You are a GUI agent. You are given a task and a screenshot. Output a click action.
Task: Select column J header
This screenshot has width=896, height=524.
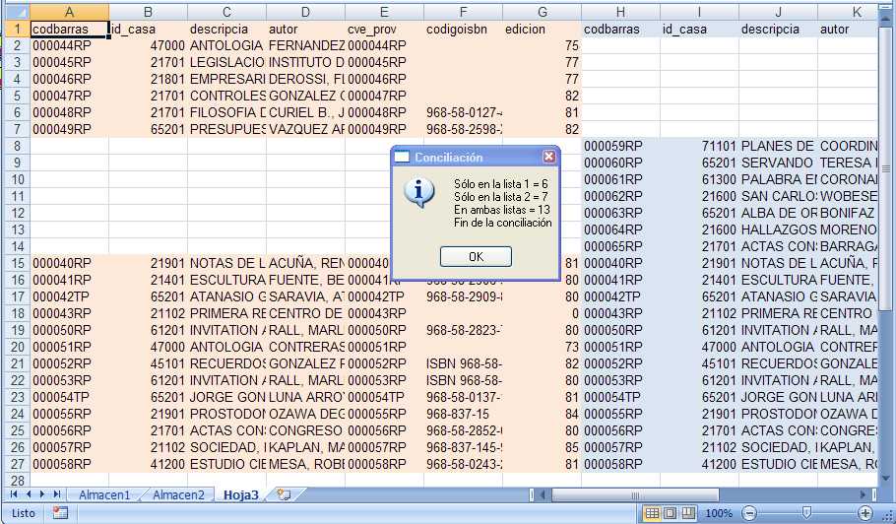[x=778, y=12]
